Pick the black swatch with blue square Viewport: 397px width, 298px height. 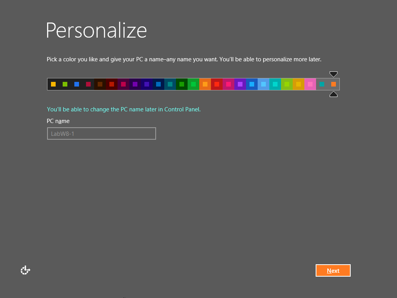click(x=77, y=84)
